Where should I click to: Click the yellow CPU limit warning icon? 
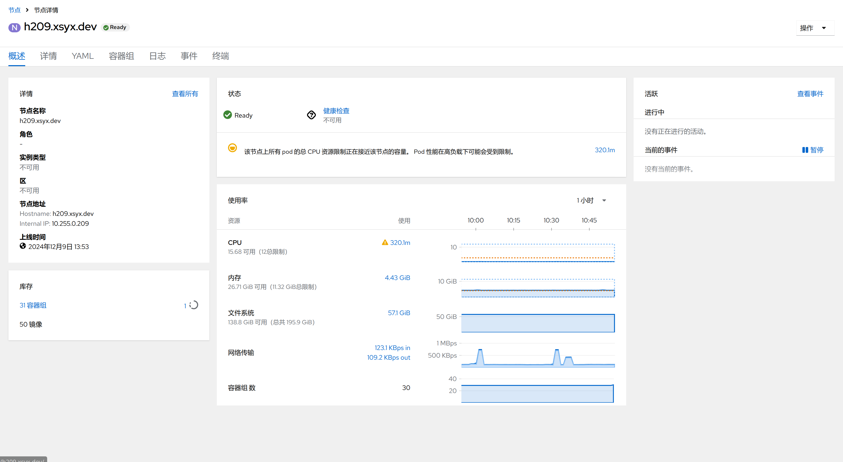(x=232, y=148)
